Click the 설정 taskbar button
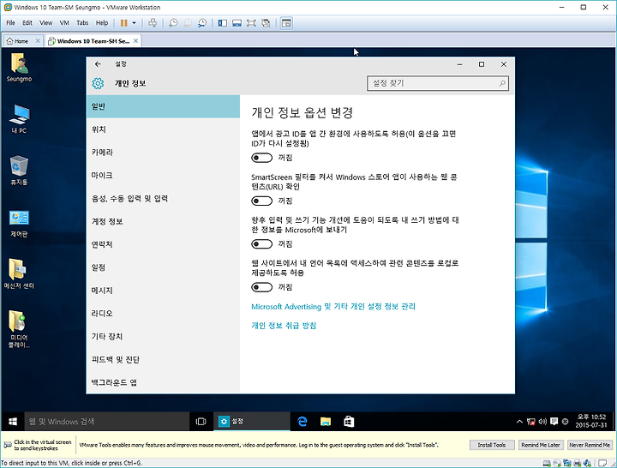 pos(252,422)
